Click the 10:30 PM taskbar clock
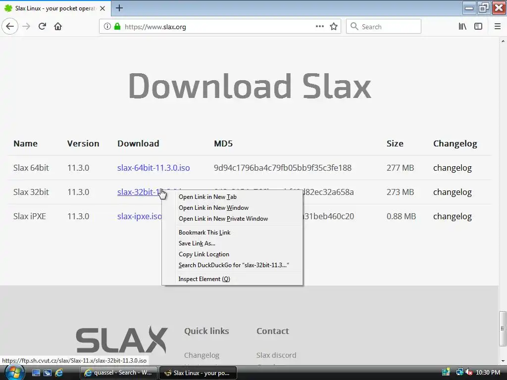507x380 pixels. (488, 373)
